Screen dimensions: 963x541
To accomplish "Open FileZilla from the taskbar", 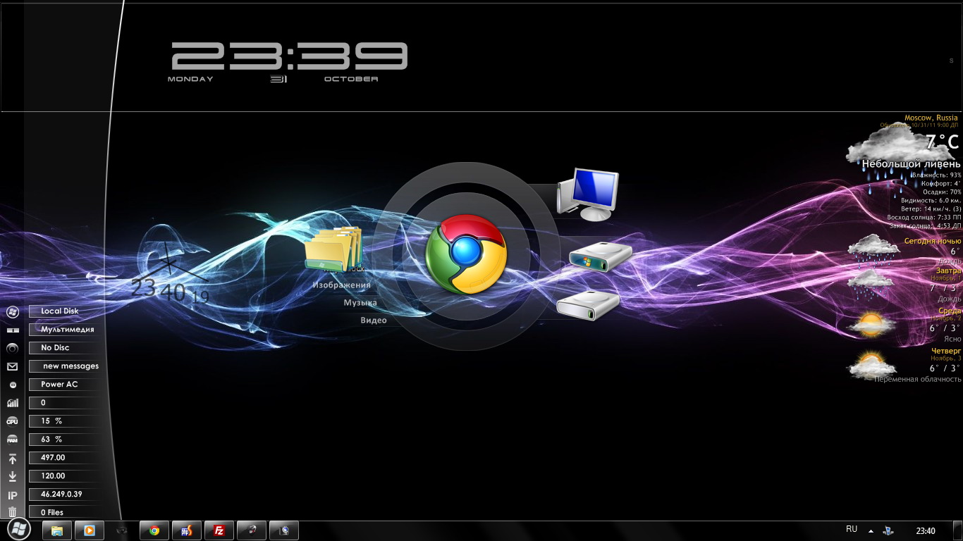I will pyautogui.click(x=219, y=530).
